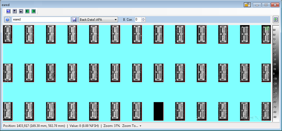The width and height of the screenshot is (282, 131).
Task: Click the 'eared' name text field
Action: pyautogui.click(x=41, y=19)
